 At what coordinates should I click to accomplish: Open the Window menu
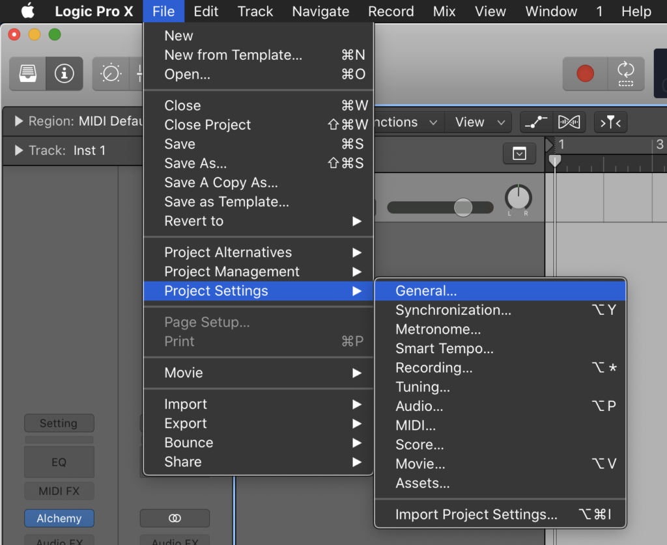(551, 11)
